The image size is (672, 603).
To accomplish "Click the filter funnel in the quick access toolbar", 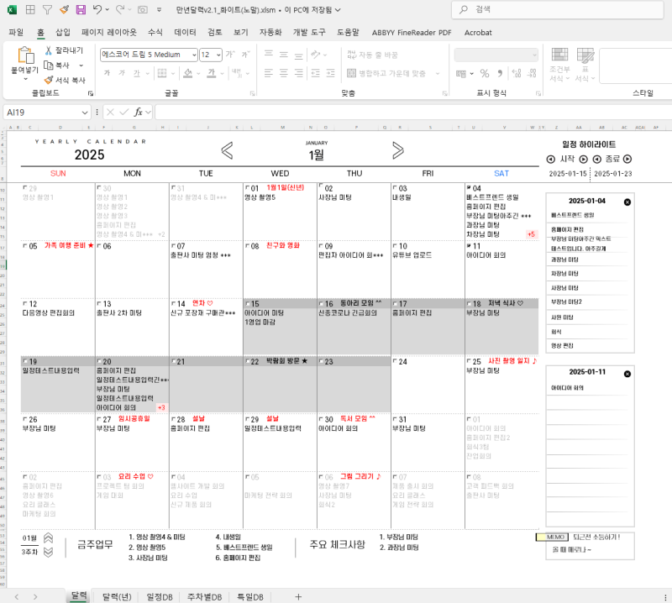I will [x=47, y=10].
